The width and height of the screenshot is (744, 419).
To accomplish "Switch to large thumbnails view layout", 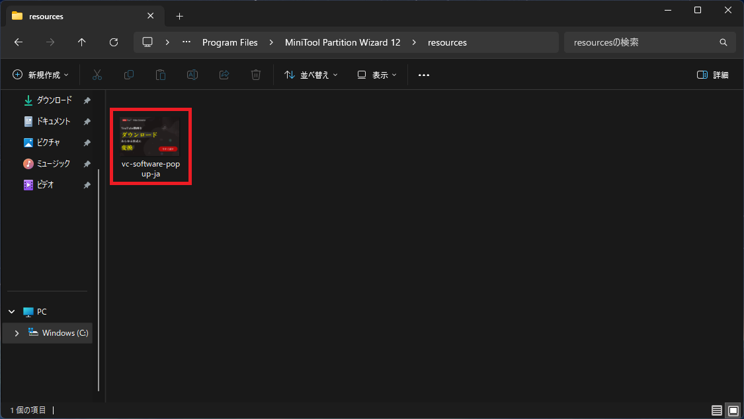I will 732,410.
